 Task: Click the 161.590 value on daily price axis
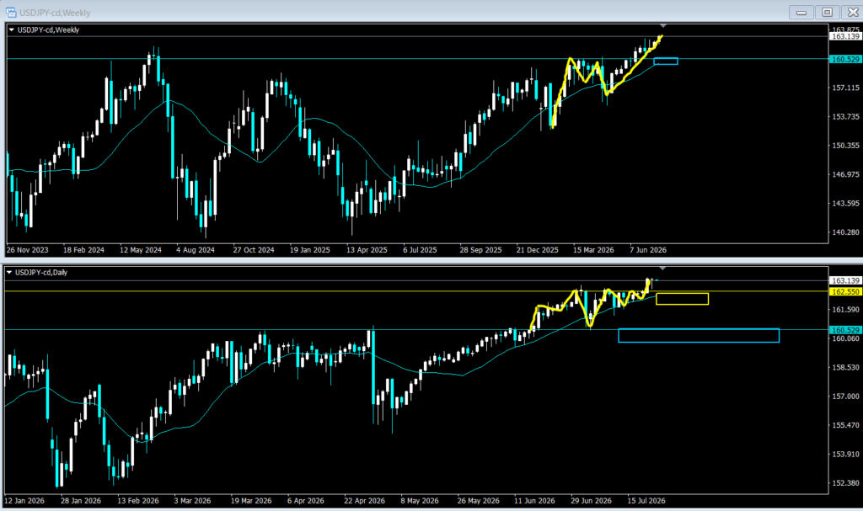[846, 310]
